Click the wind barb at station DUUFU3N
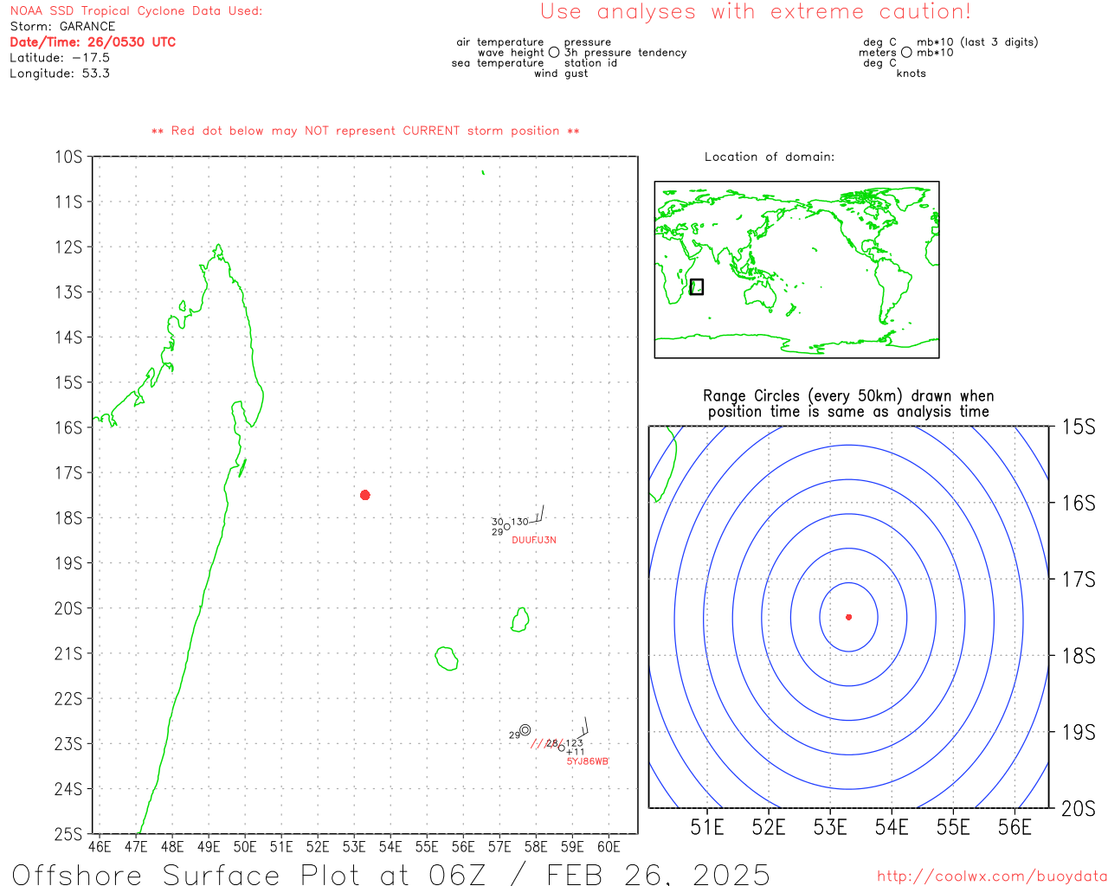 tap(538, 515)
